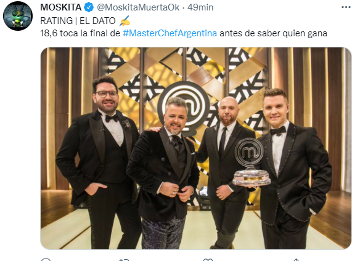Viewport: 352px width, 261px height.
Task: Click the writing hand emoji
Action: pos(125,21)
